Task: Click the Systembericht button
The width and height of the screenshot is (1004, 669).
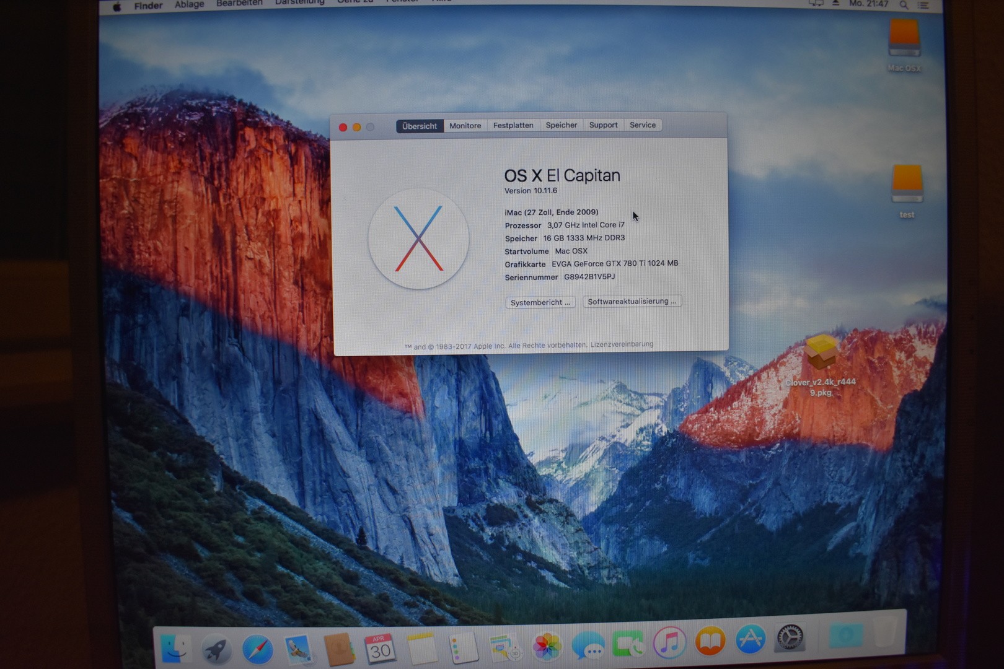Action: pos(540,302)
